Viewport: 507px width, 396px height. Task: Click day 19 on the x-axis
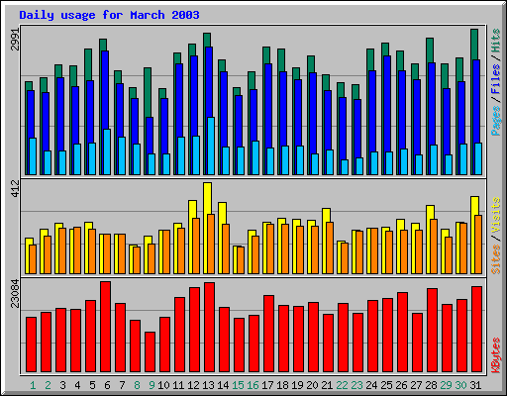coord(297,385)
